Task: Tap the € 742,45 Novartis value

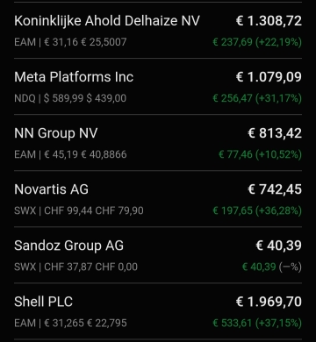Action: [x=275, y=189]
